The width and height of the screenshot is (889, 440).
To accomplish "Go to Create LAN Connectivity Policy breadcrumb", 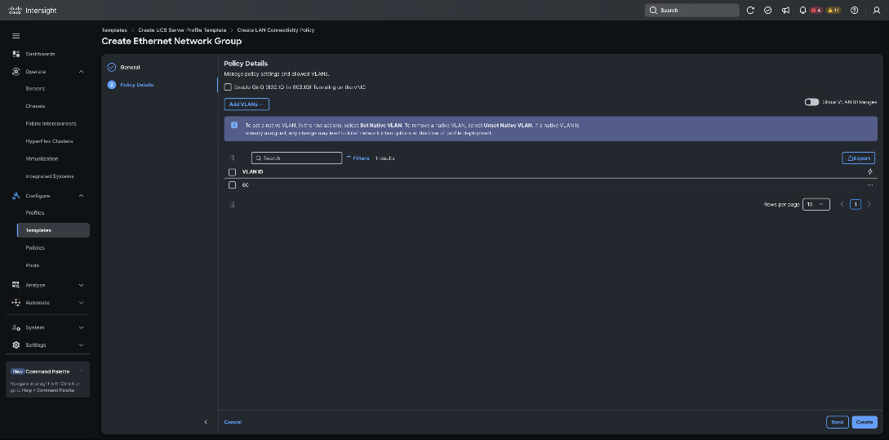I will 276,29.
